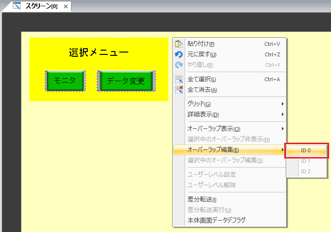
Task: Choose ID 2 in overlap submenu
Action: point(306,171)
